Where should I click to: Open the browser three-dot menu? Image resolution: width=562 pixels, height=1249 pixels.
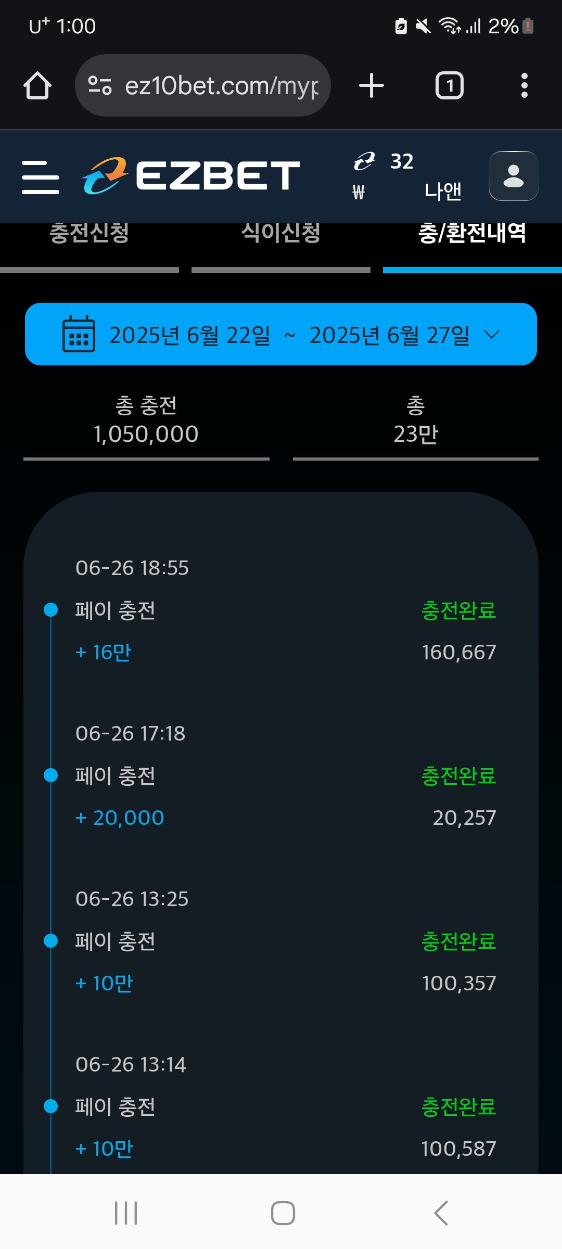point(524,86)
